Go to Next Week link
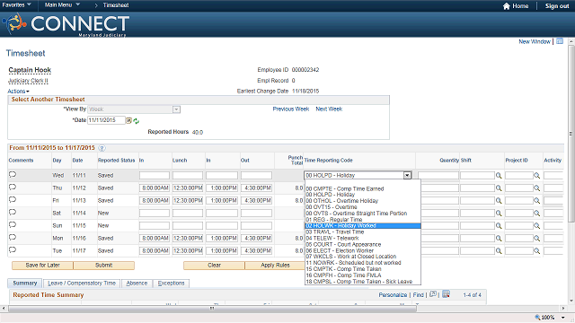 329,109
